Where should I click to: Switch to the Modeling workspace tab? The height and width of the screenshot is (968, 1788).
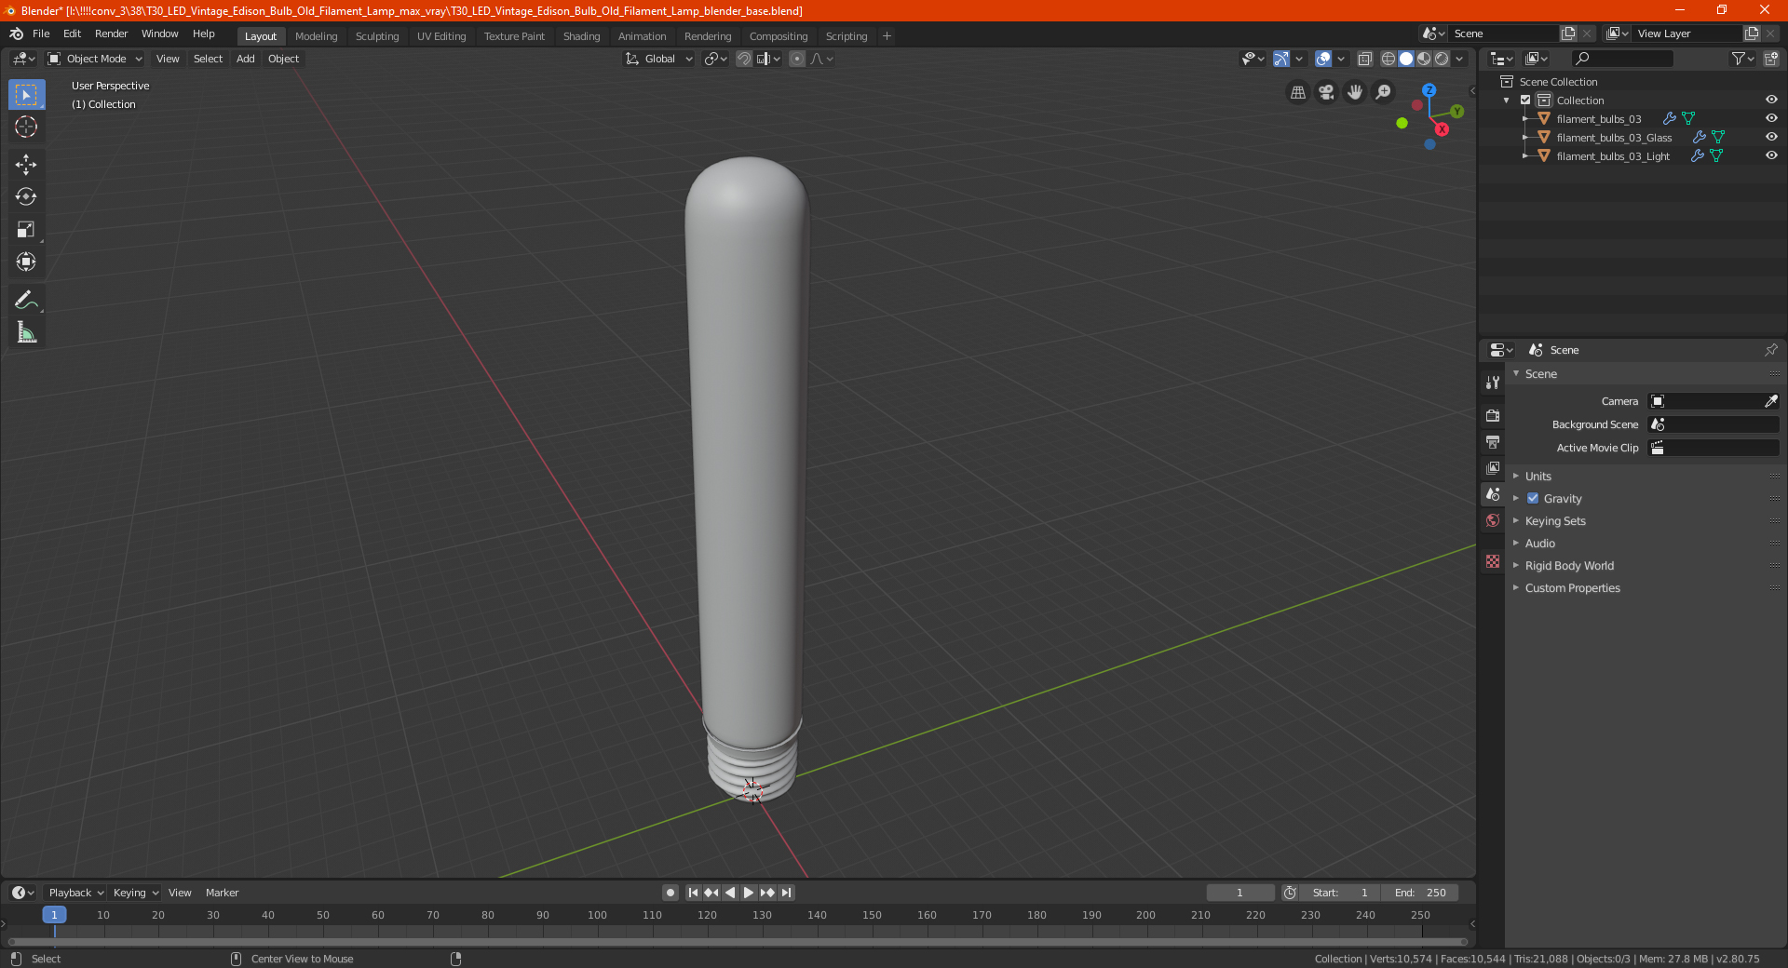pyautogui.click(x=316, y=36)
